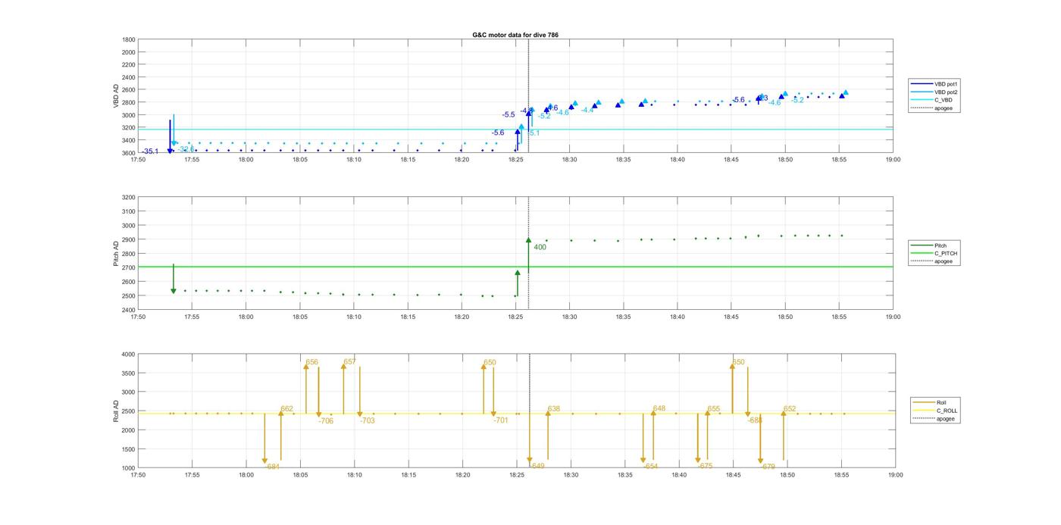Click the '655' roll data label
The width and height of the screenshot is (1061, 525).
[714, 409]
